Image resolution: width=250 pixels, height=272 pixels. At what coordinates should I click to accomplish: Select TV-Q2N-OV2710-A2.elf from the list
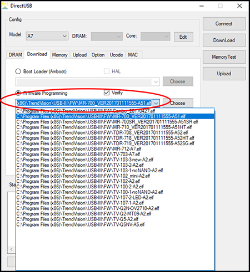click(x=115, y=208)
